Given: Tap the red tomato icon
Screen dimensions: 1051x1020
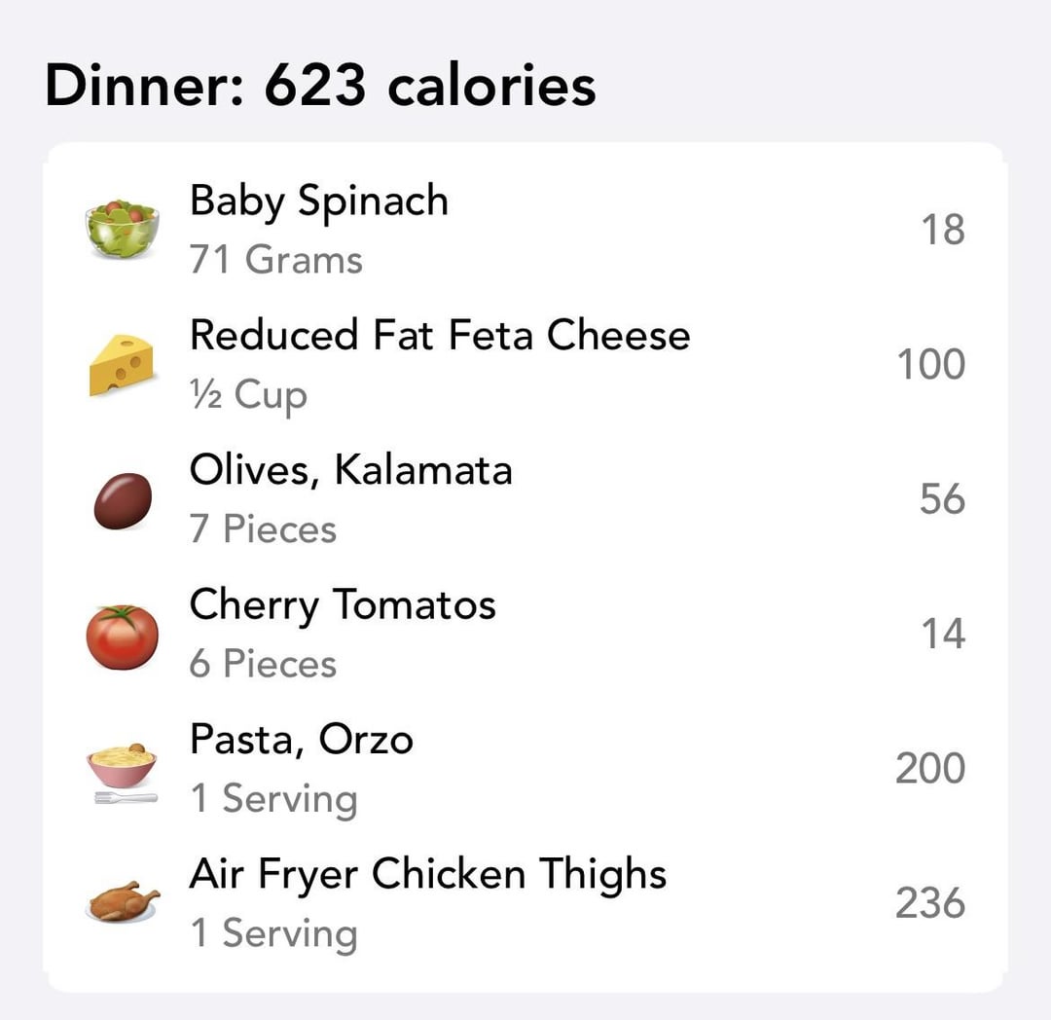Looking at the screenshot, I should [123, 637].
